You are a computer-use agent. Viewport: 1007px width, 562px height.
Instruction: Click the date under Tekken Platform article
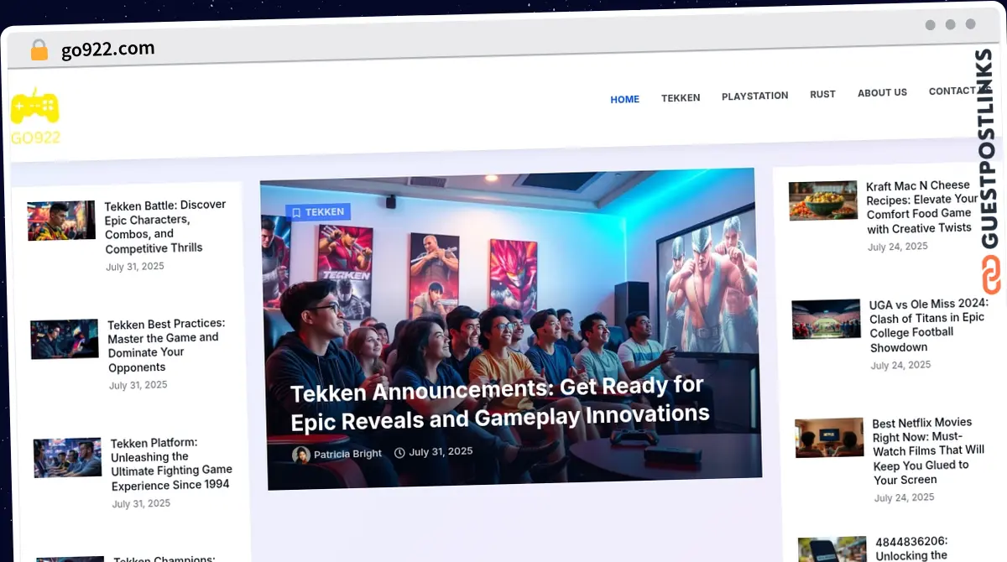point(142,503)
